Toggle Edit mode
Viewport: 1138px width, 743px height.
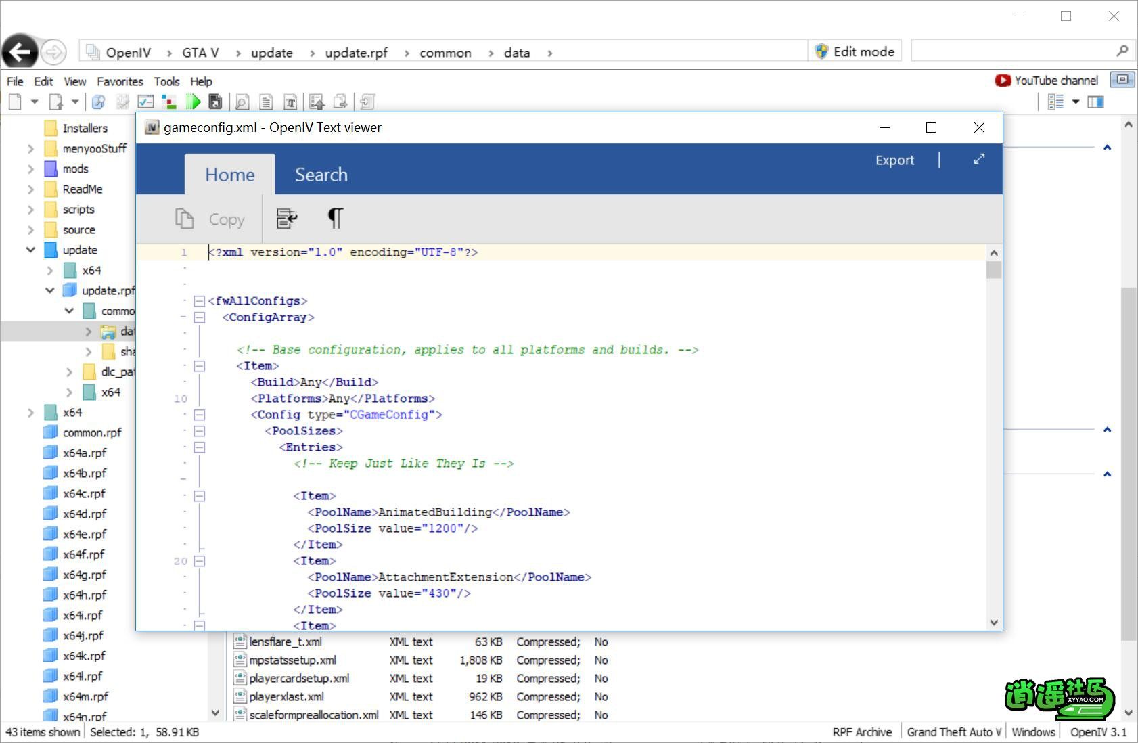855,51
